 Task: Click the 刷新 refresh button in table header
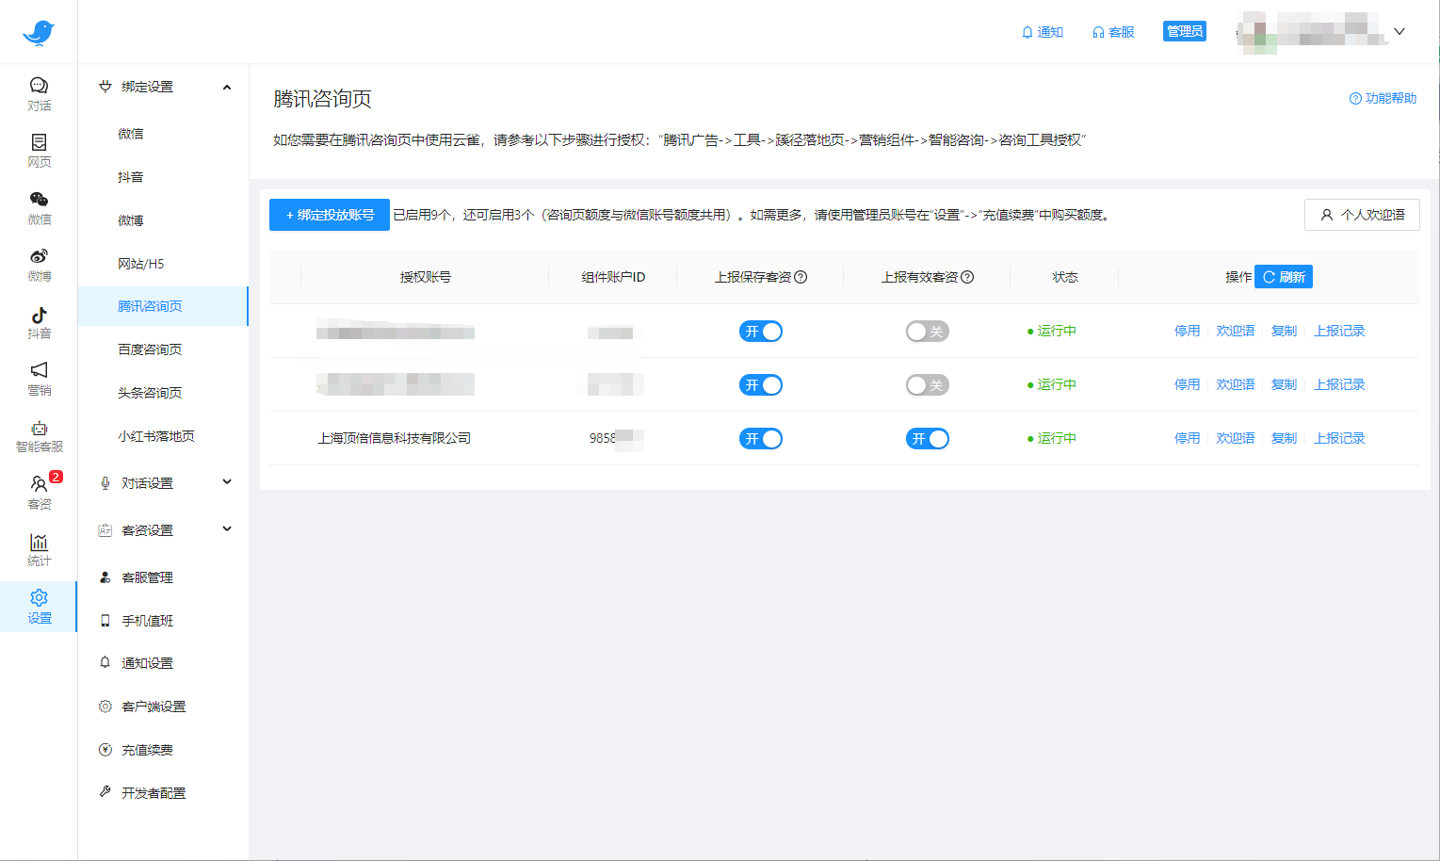(x=1283, y=276)
